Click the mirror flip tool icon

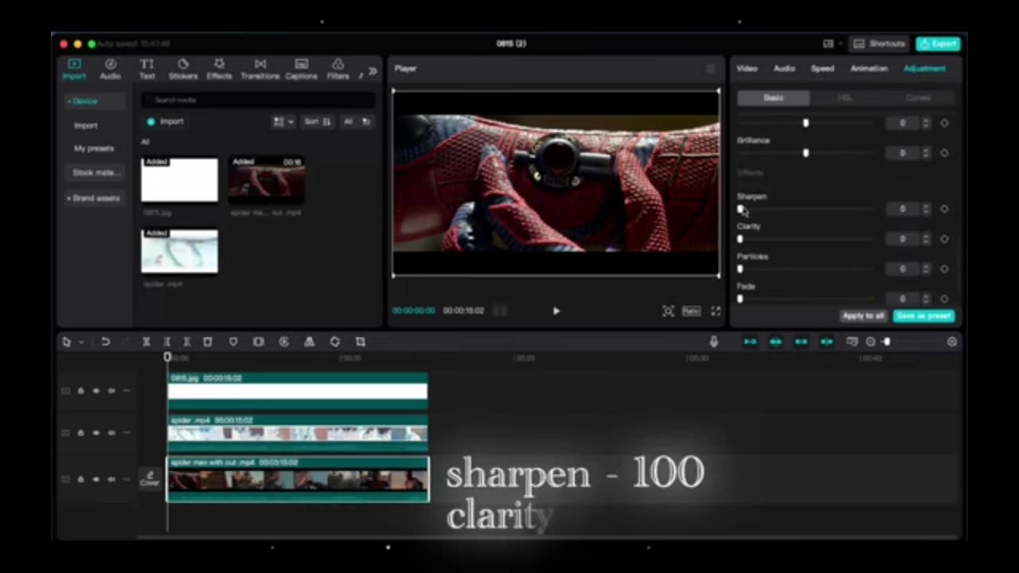[x=310, y=342]
